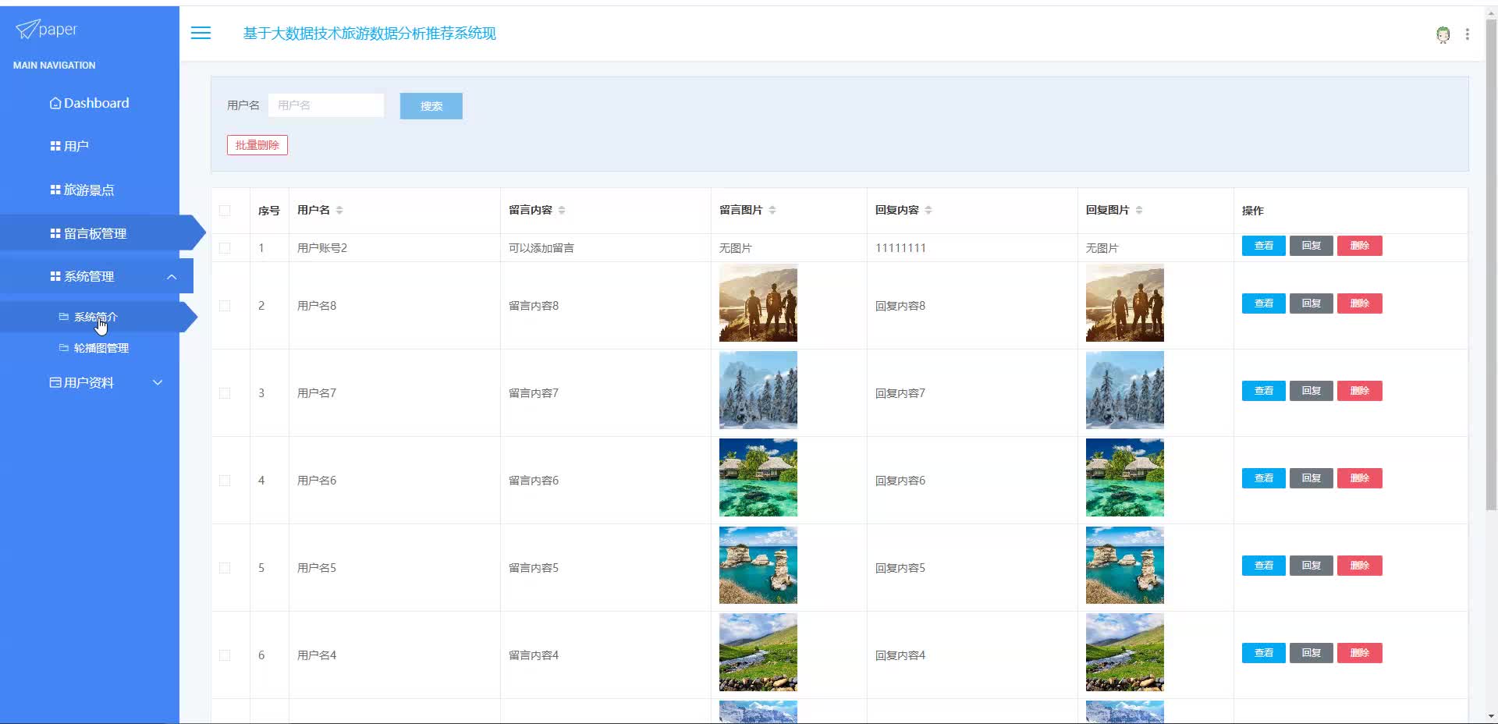
Task: Click the folder icon beside 系统简介
Action: pos(64,317)
